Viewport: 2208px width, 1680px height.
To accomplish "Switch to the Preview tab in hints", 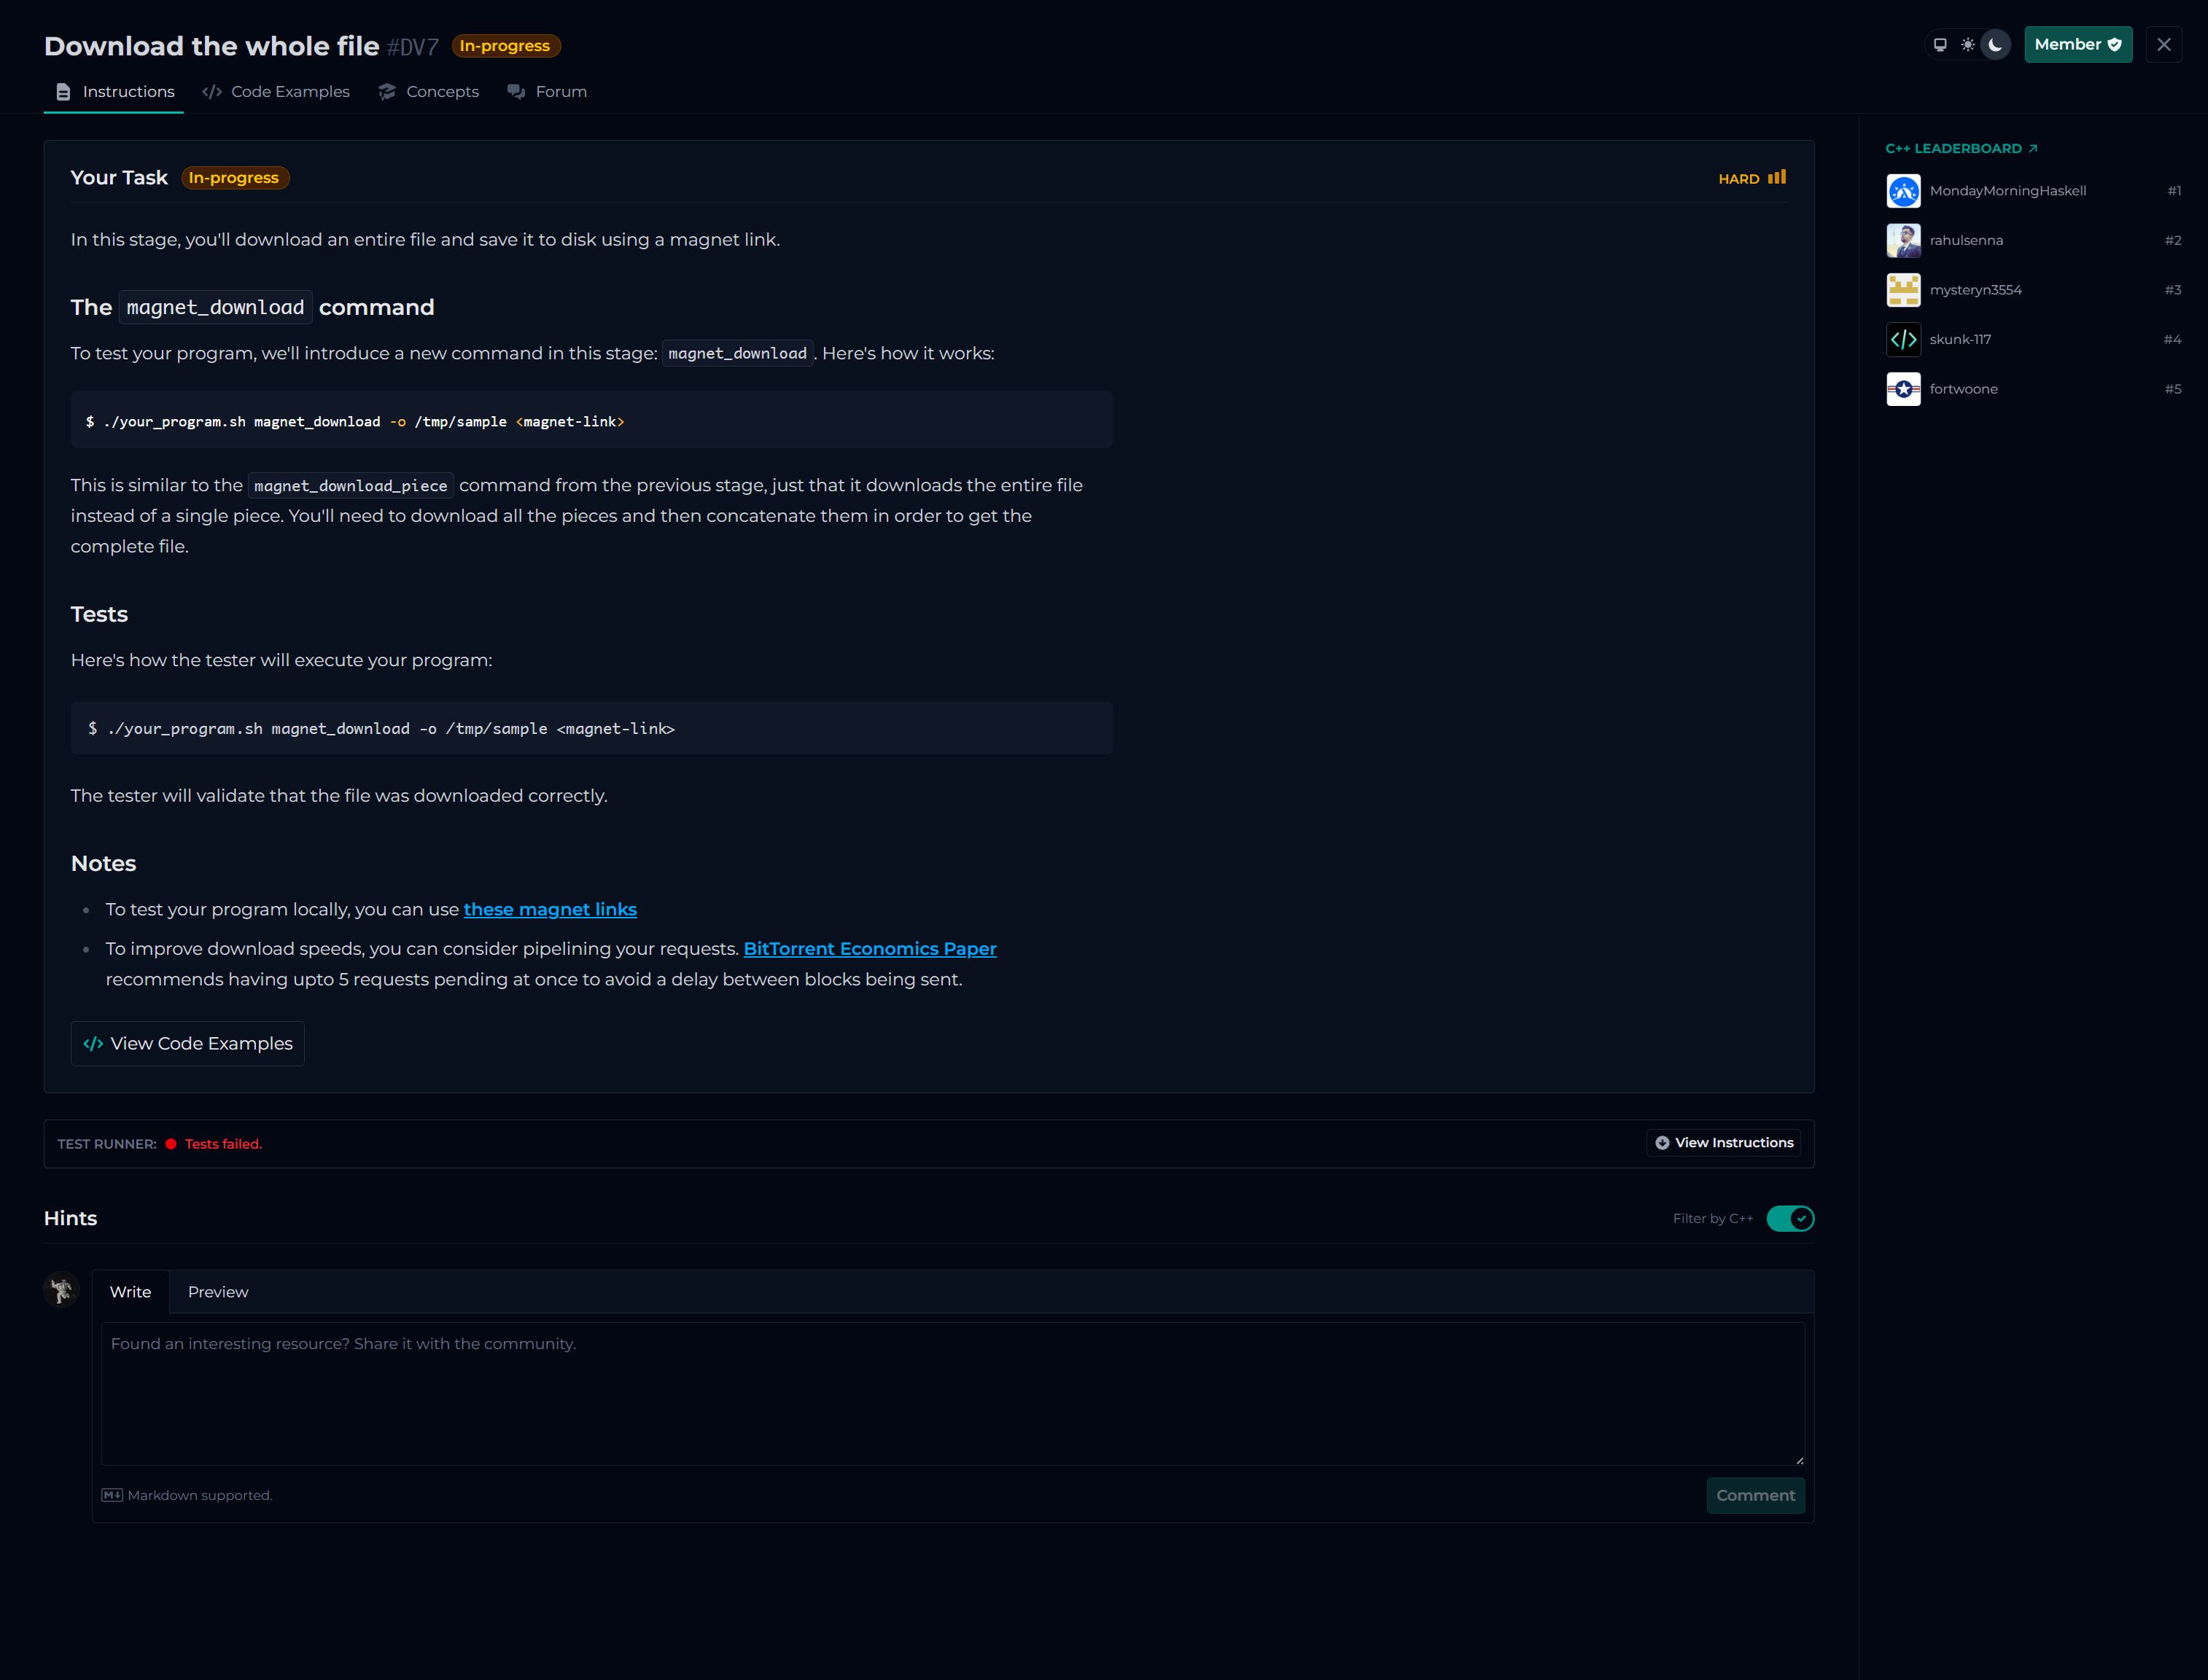I will coord(218,1292).
